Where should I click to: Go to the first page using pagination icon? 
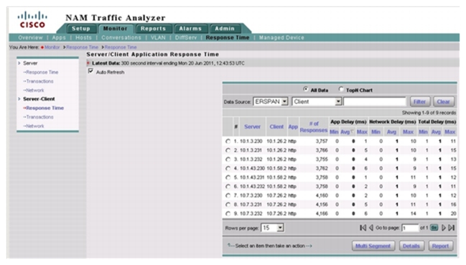(363, 228)
